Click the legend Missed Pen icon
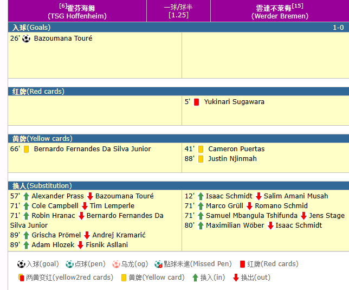The image size is (349, 290). tap(158, 264)
